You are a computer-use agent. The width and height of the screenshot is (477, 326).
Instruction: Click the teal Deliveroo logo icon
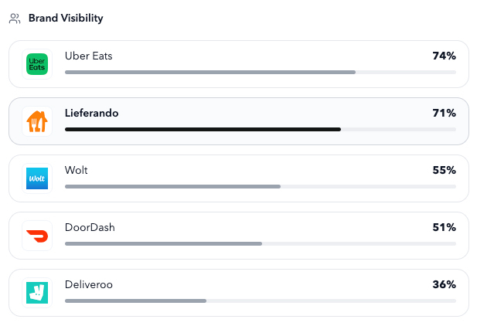pyautogui.click(x=37, y=293)
